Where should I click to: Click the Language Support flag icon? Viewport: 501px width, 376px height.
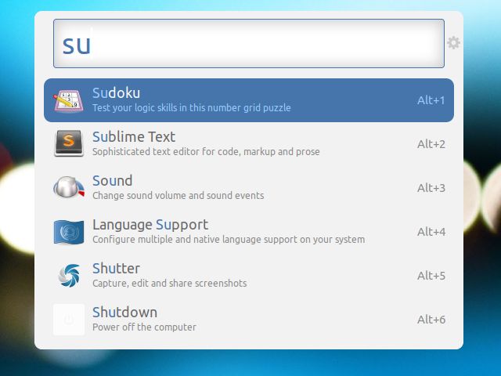point(69,232)
